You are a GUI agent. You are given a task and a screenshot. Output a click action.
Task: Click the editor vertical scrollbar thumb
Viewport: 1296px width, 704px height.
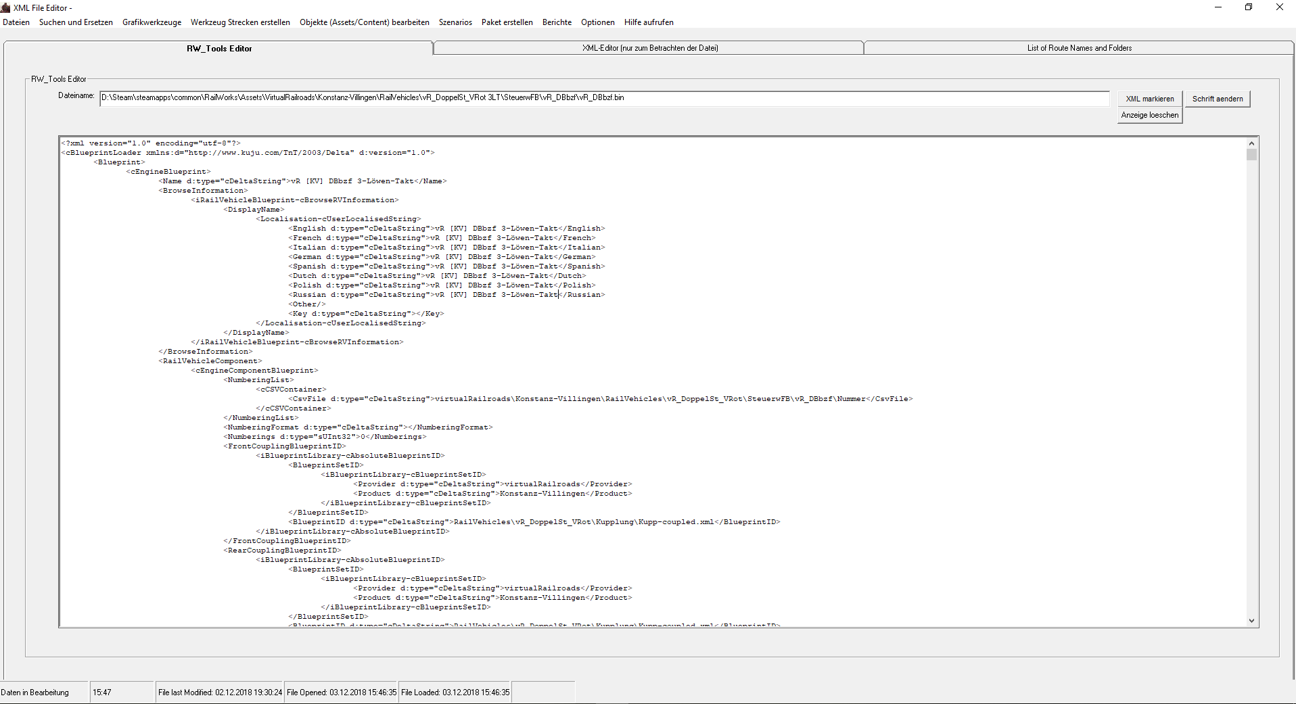1251,155
